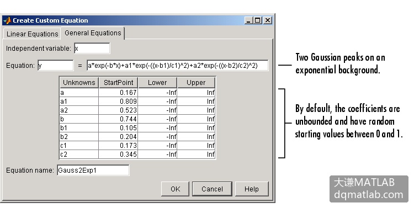Click the Upper column header

click(196, 83)
